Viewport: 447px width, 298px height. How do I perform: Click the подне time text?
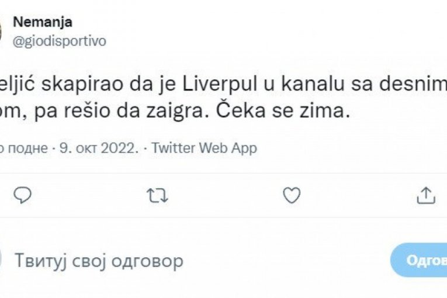click(27, 148)
